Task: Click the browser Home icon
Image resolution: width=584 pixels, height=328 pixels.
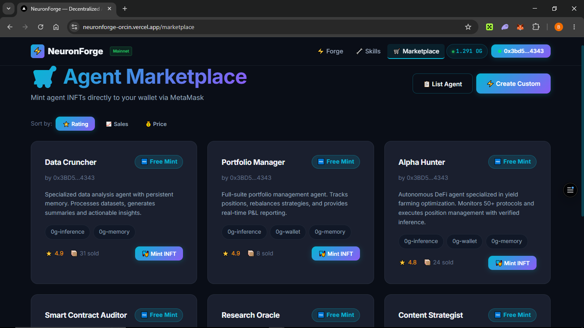Action: 56,27
